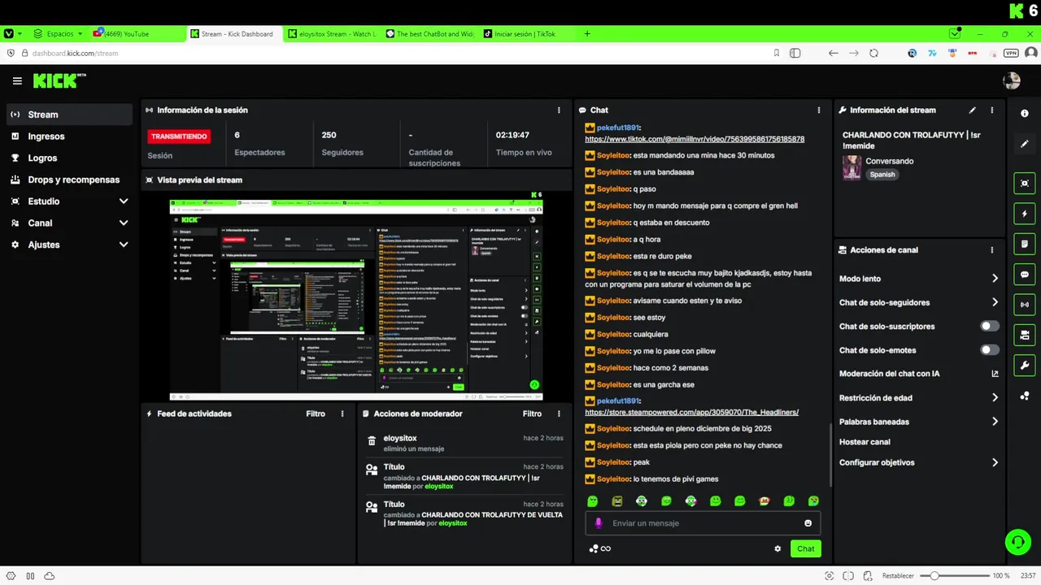Open the Steam store Headliners link
Viewport: 1041px width, 585px height.
click(691, 412)
